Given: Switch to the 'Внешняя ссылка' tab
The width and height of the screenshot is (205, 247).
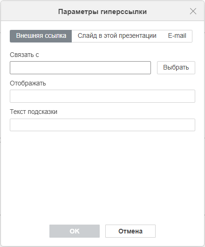Looking at the screenshot, I should click(x=41, y=36).
